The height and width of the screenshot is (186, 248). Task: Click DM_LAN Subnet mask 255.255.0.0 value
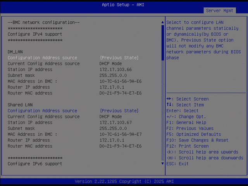tap(113, 76)
